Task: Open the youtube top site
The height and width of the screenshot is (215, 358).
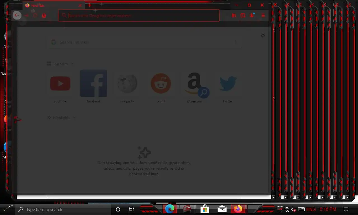Action: tap(60, 87)
